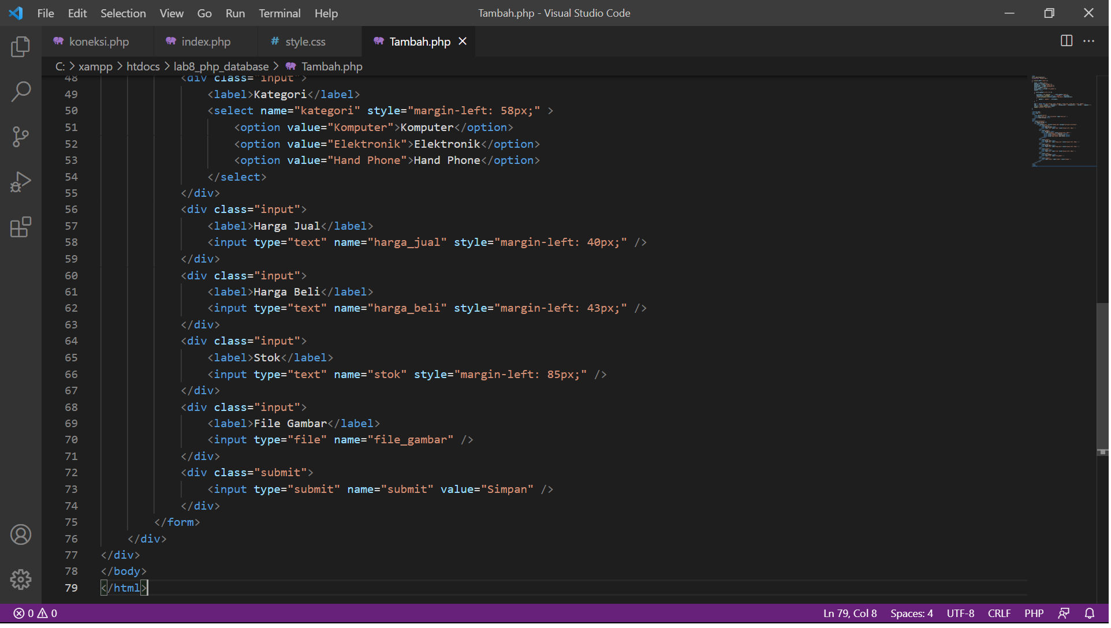Open the Source Control icon
The width and height of the screenshot is (1111, 628).
click(21, 136)
